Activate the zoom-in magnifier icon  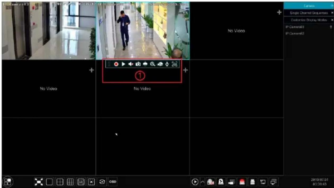click(x=153, y=64)
